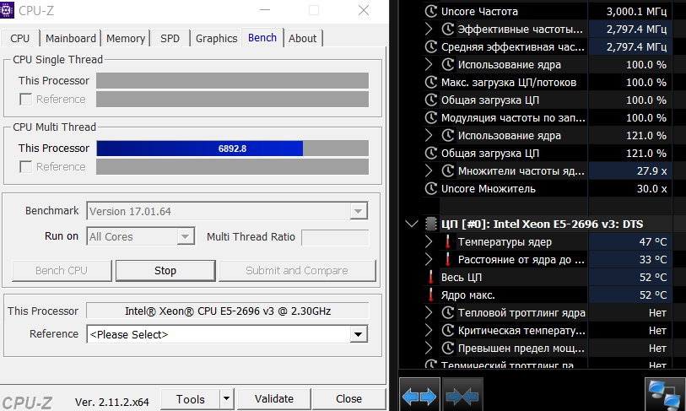Click clock icon beside Средняя эффективная частота
This screenshot has width=686, height=411.
coord(431,46)
